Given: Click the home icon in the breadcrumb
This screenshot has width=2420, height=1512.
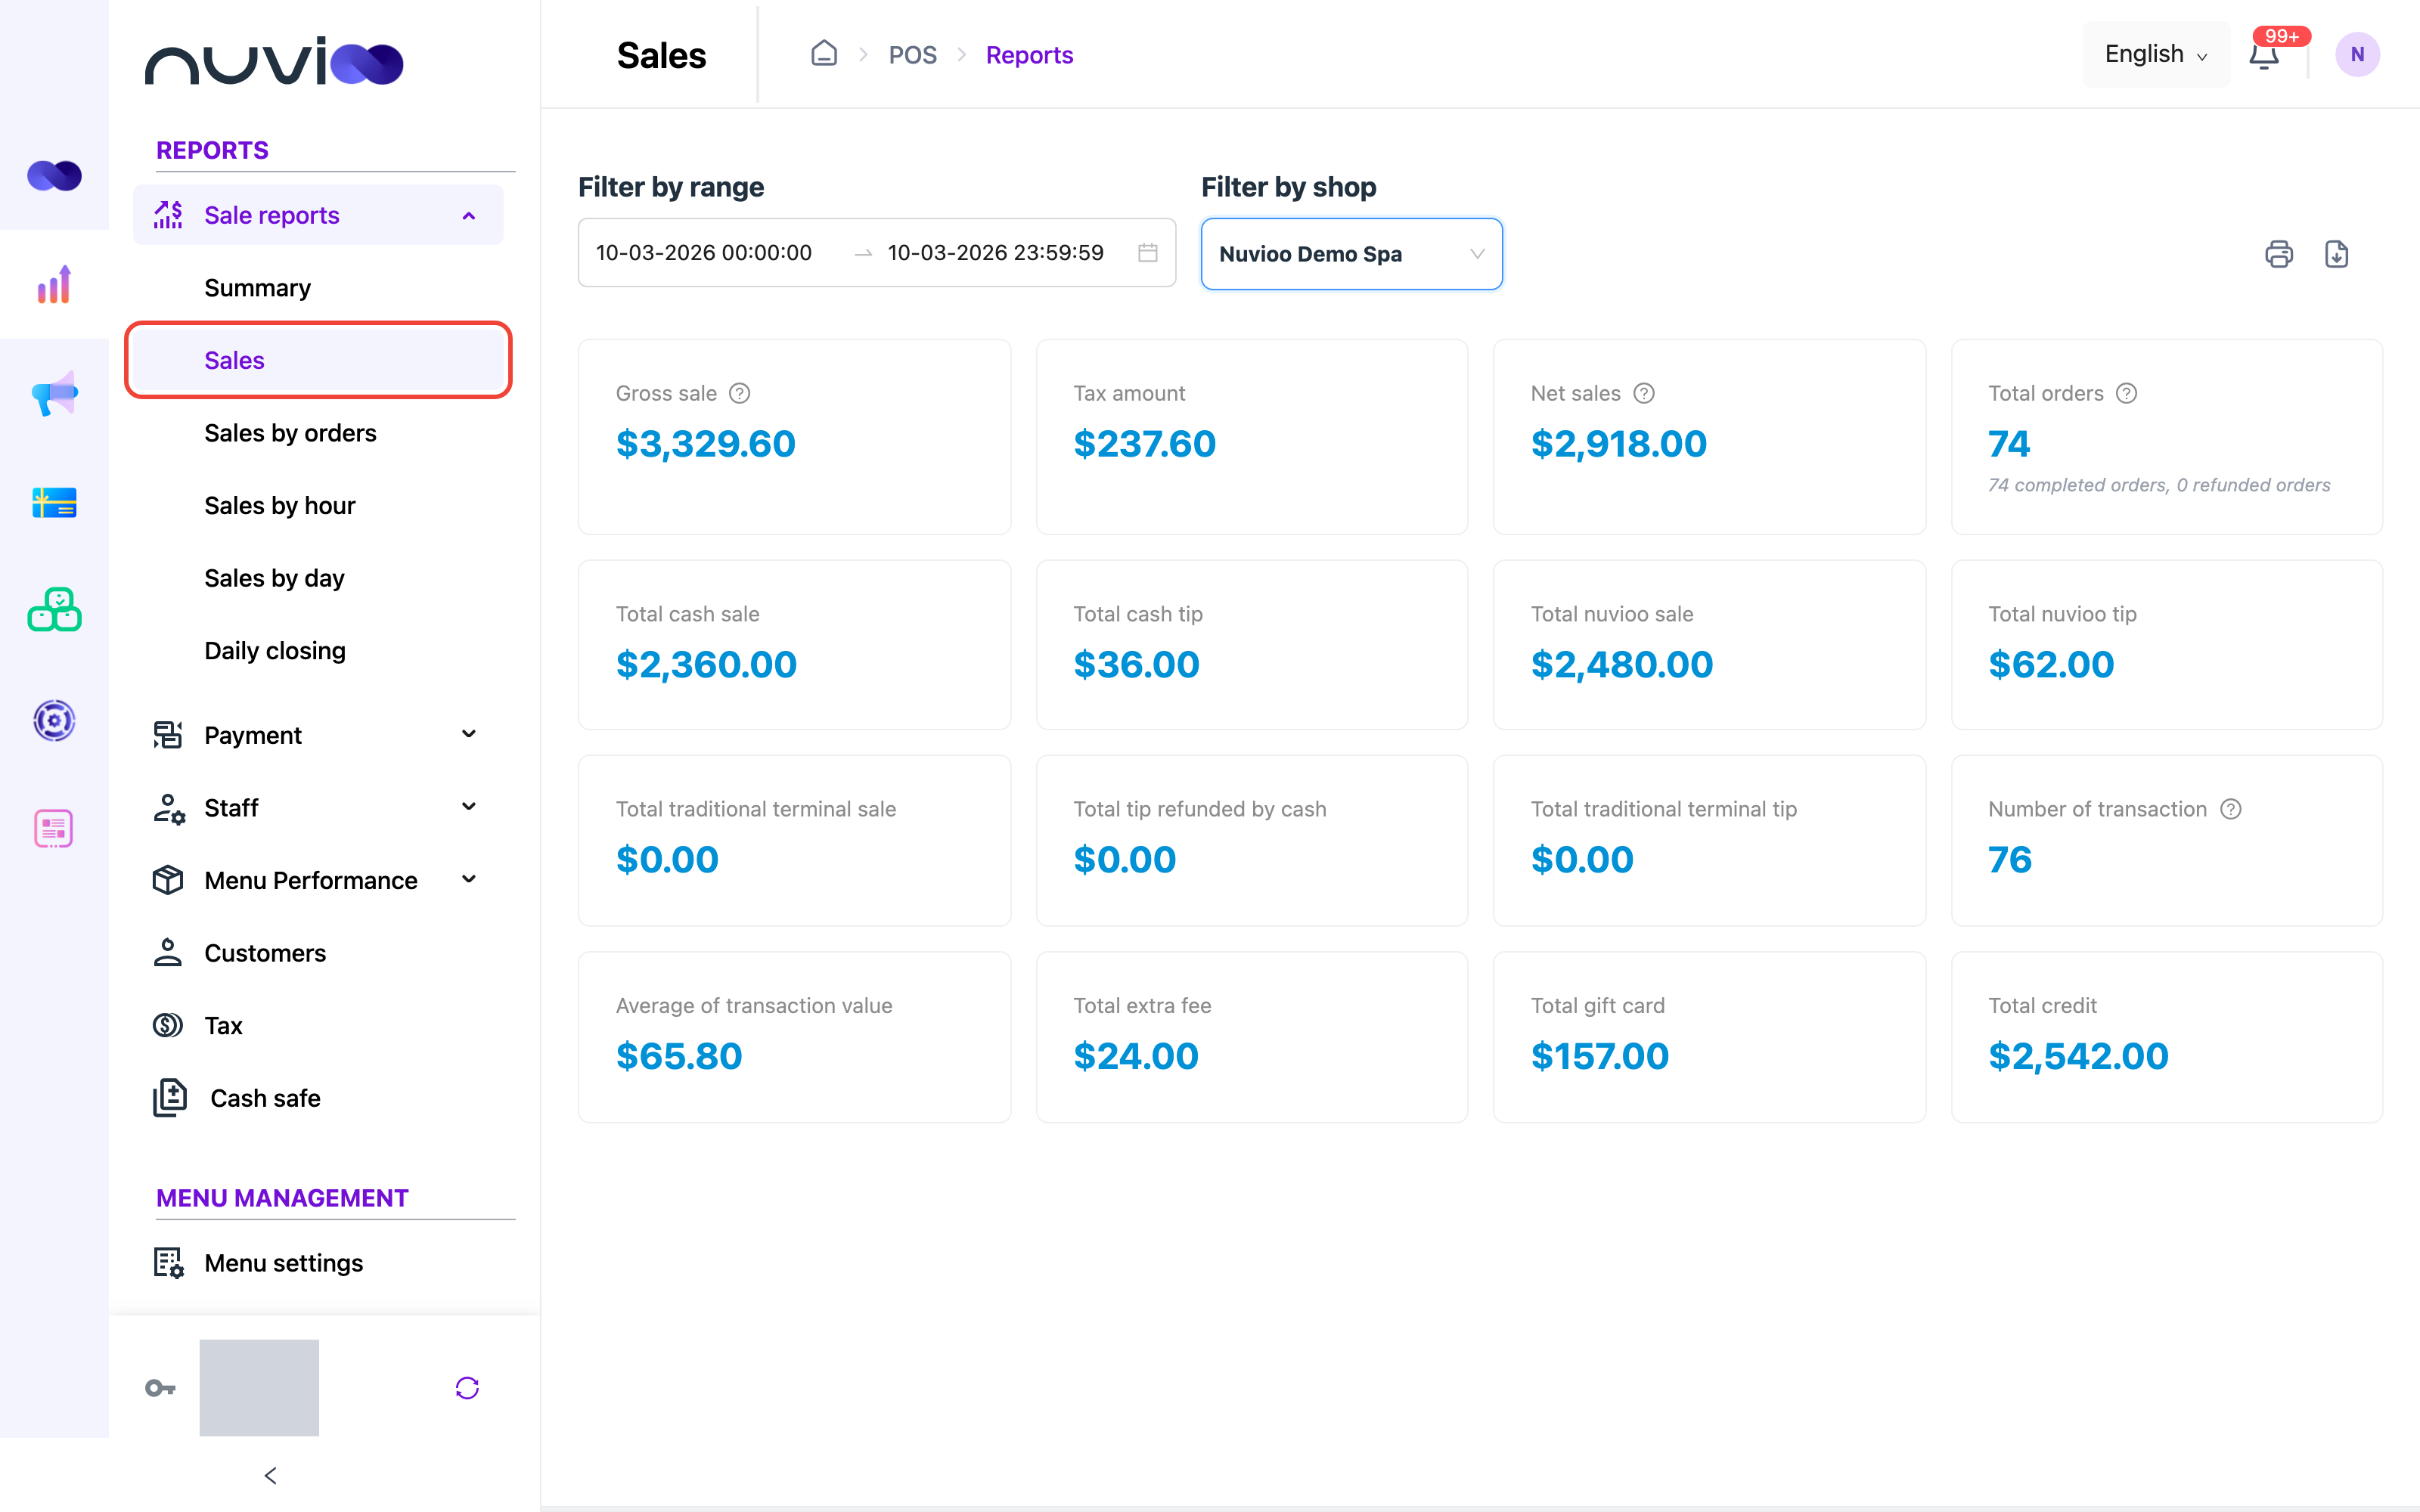Looking at the screenshot, I should (x=824, y=53).
